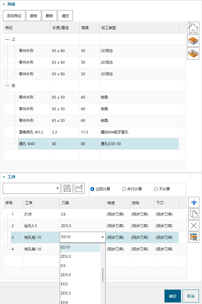
Task: Click the export folder icon
Action: 79,188
